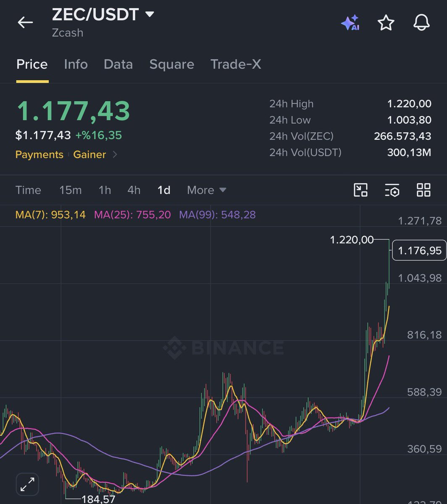Click the 588,39 price axis label

pos(424,392)
